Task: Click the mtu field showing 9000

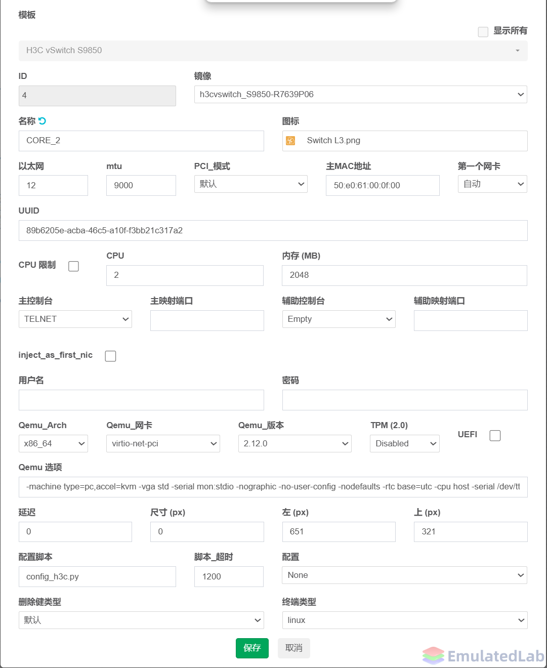Action: pos(141,186)
